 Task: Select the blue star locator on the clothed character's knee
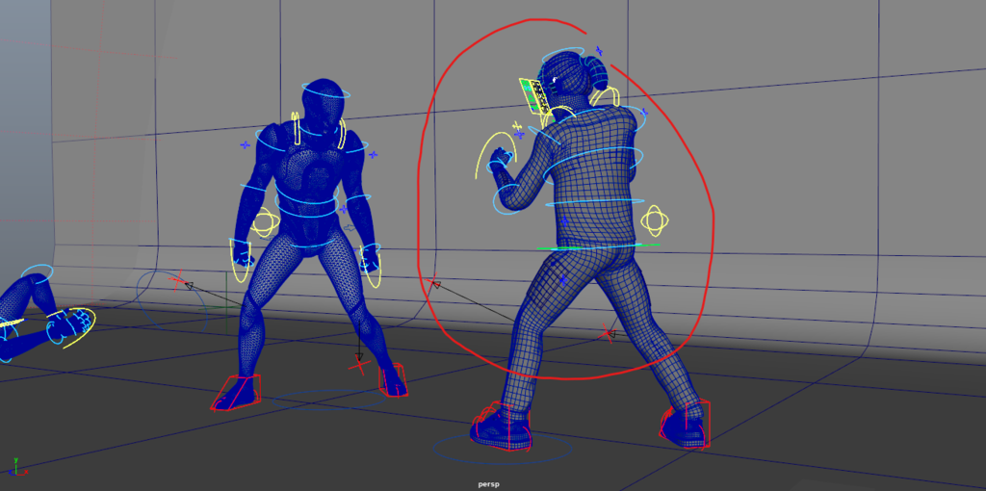564,279
